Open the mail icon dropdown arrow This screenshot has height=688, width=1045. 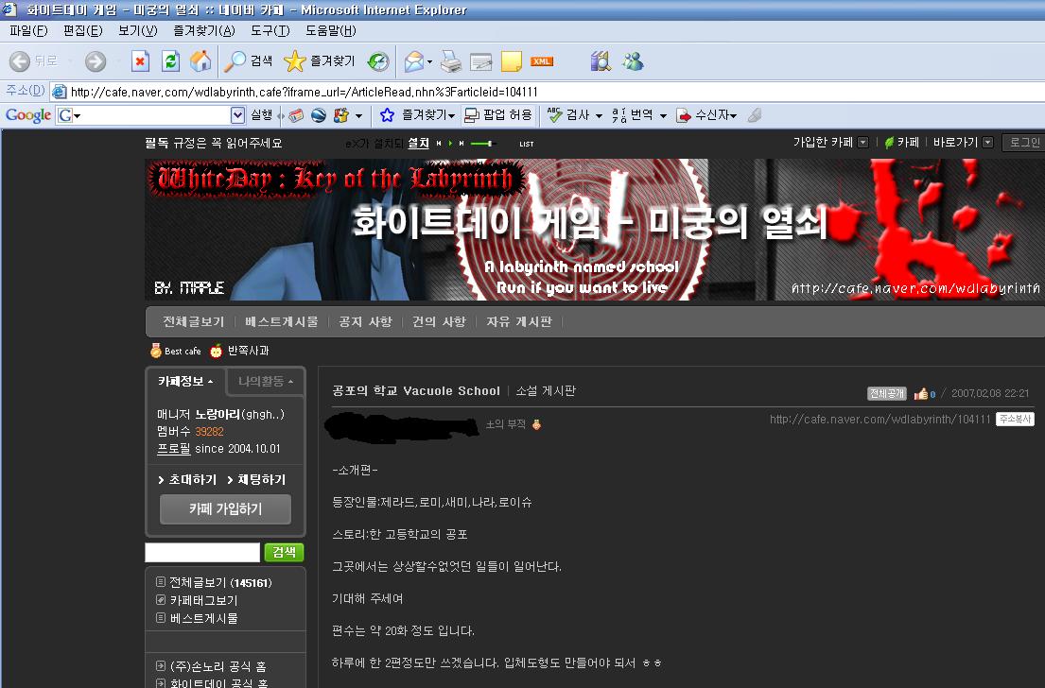click(x=429, y=62)
